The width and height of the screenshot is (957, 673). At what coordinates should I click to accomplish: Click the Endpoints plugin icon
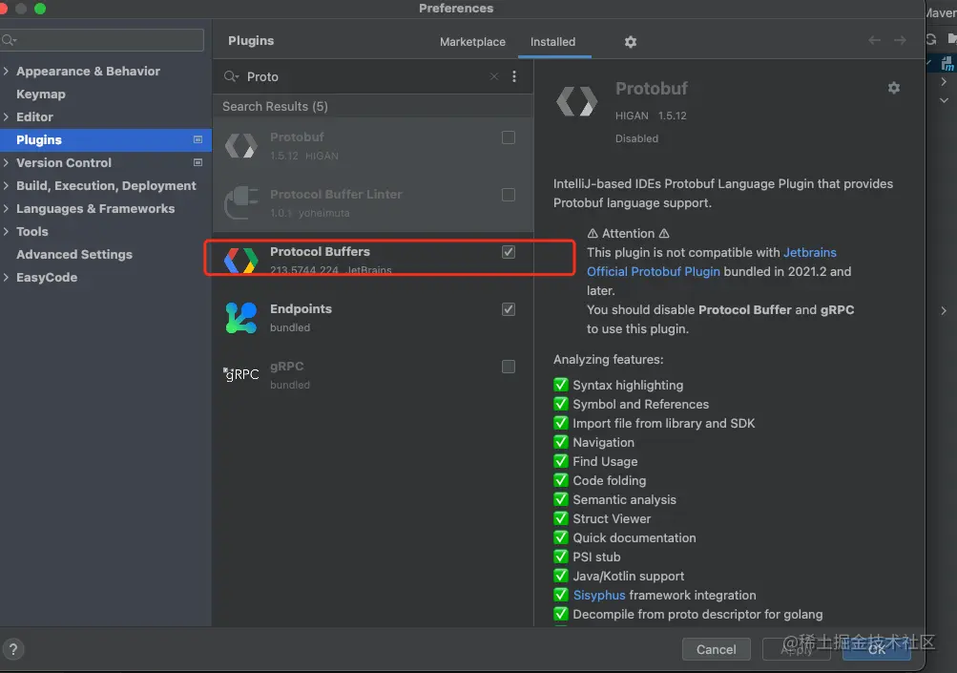[240, 317]
